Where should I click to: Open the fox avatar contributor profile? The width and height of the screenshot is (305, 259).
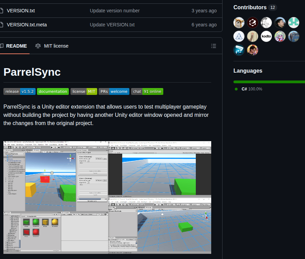point(239,23)
